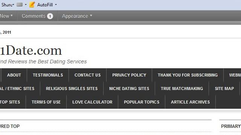Open Thank You For Subscribing page

(x=188, y=75)
